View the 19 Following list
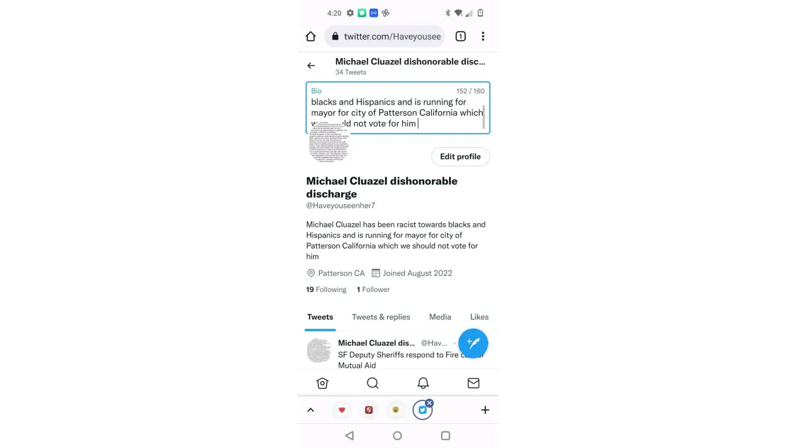The height and width of the screenshot is (448, 796). pyautogui.click(x=326, y=289)
